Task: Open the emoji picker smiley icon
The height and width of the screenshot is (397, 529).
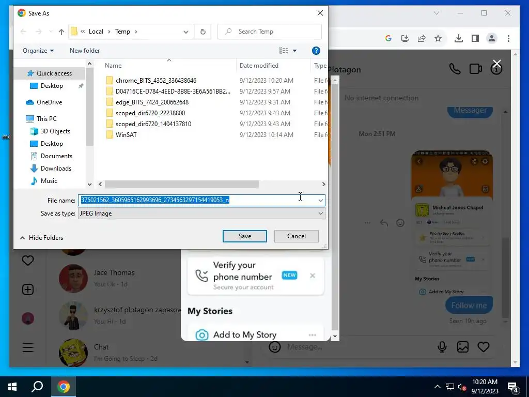Action: click(x=275, y=347)
